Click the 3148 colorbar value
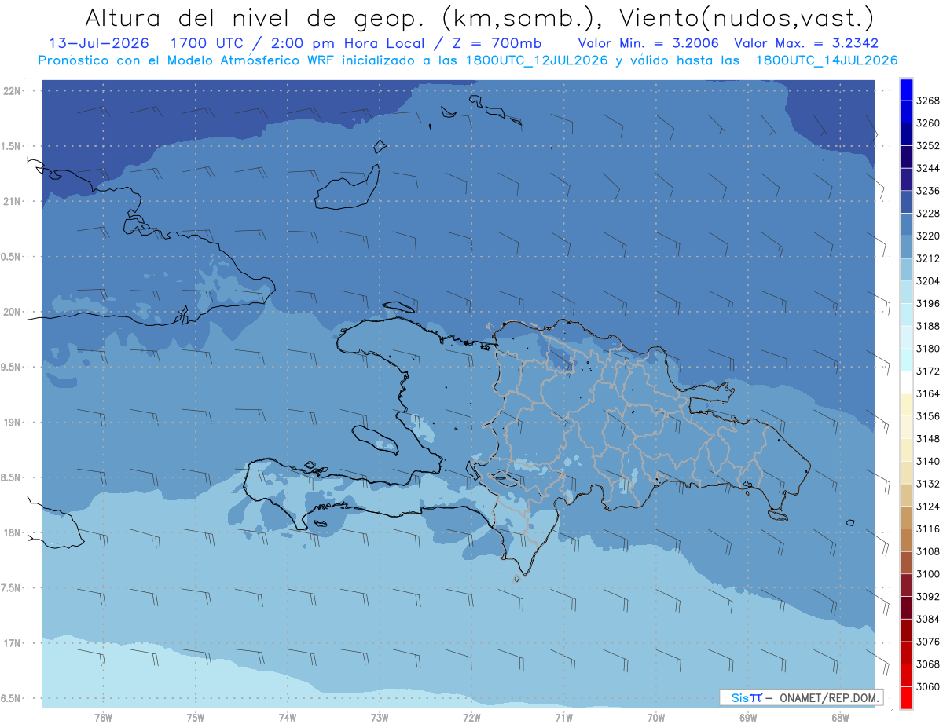The height and width of the screenshot is (728, 943). (x=927, y=439)
